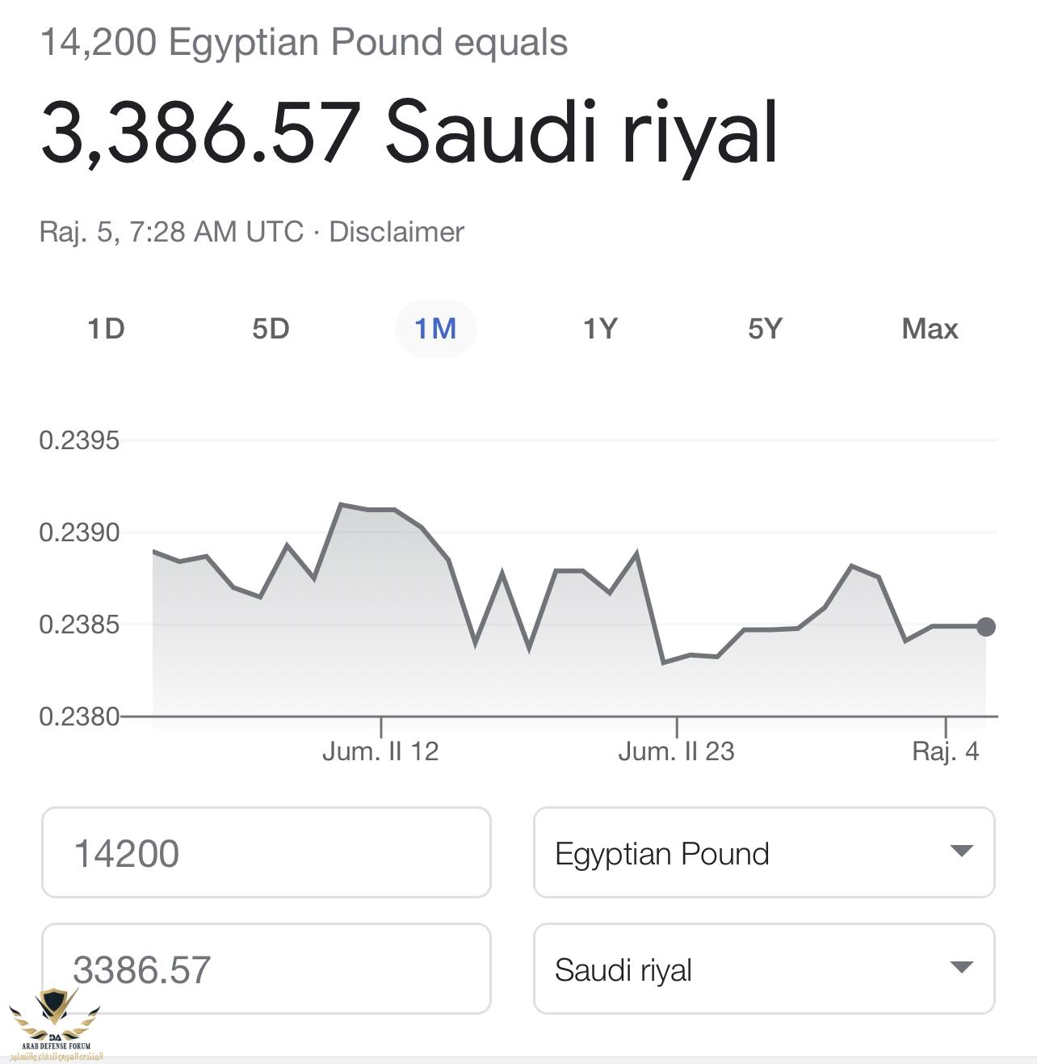
Task: Open the Disclaimer link
Action: pos(397,232)
